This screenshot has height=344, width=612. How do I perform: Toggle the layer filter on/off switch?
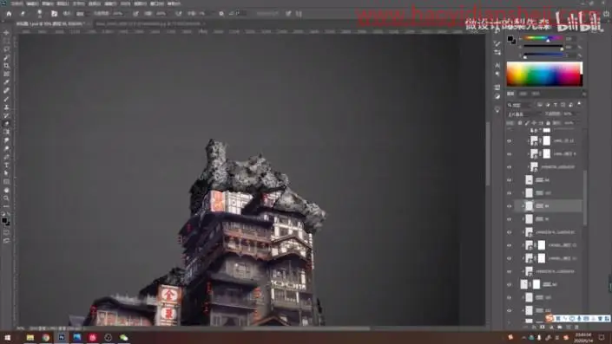(579, 104)
